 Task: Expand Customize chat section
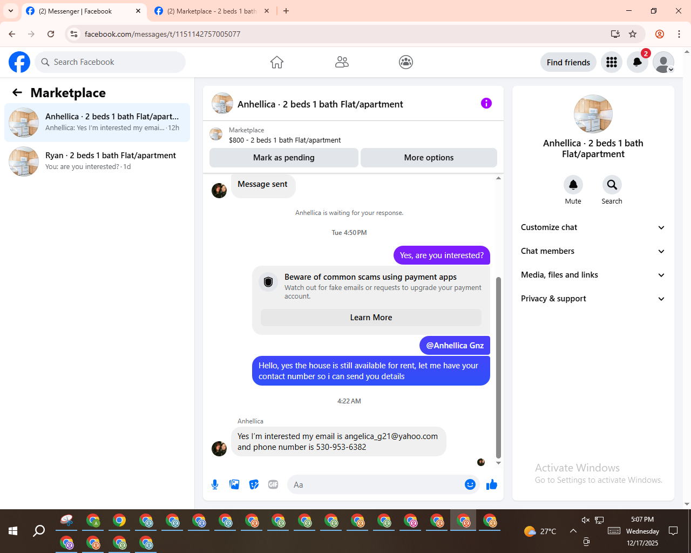click(x=593, y=227)
